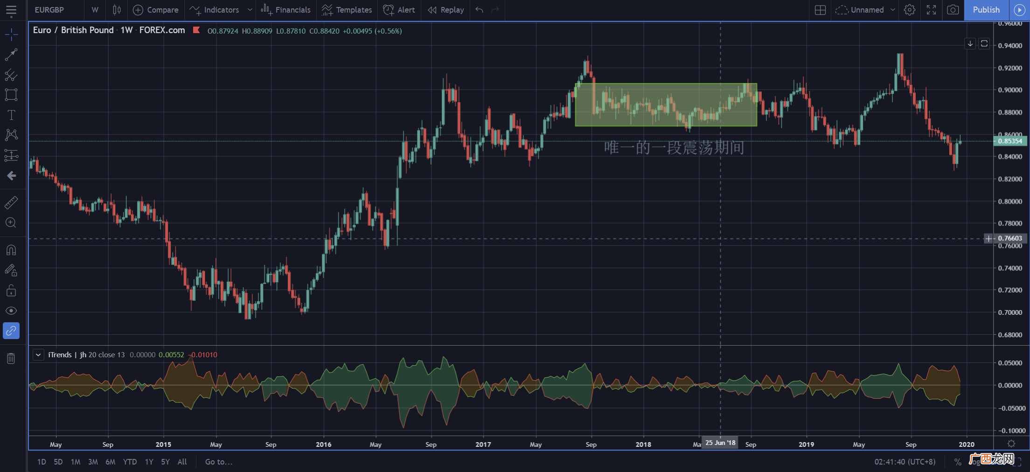This screenshot has height=472, width=1030.
Task: Open the select layout grid icon
Action: point(820,10)
